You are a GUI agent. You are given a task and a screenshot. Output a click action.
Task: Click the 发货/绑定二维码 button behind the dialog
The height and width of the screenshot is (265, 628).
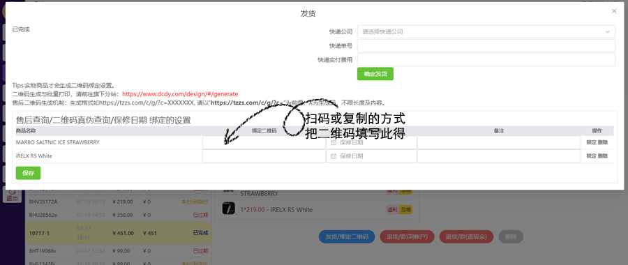[347, 236]
